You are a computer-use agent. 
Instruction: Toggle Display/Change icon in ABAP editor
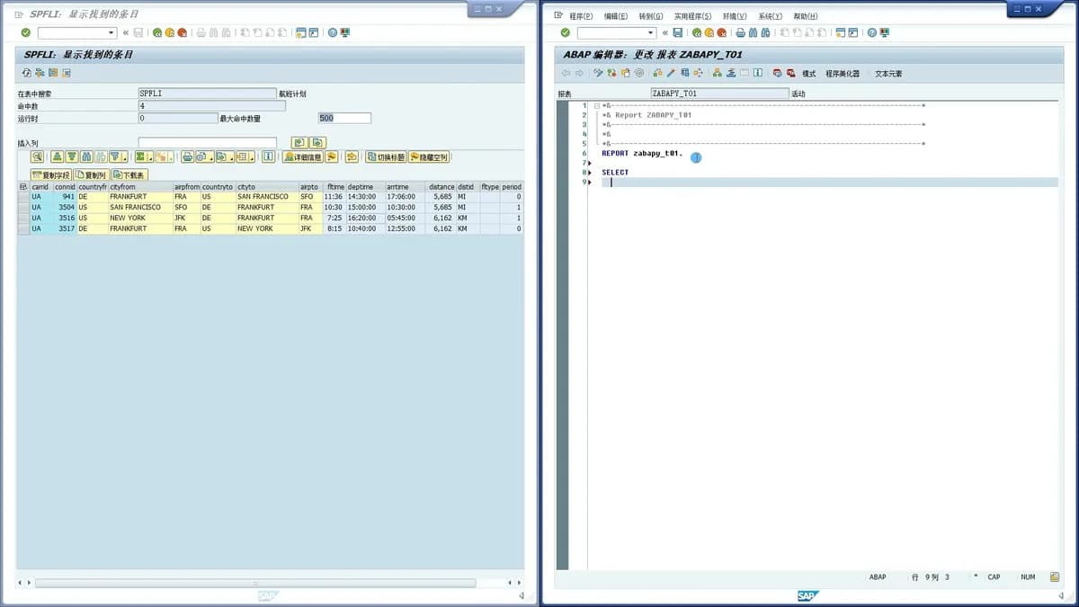597,73
